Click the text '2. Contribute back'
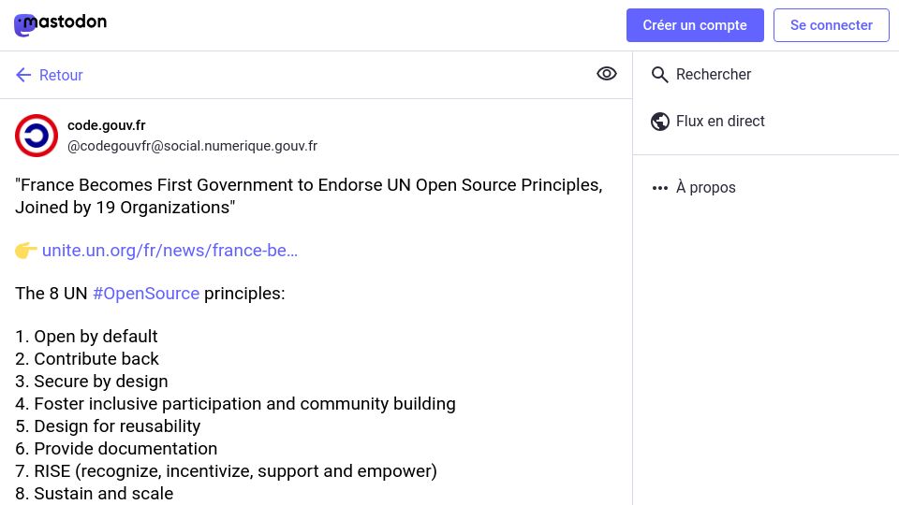Image resolution: width=899 pixels, height=505 pixels. coord(87,358)
